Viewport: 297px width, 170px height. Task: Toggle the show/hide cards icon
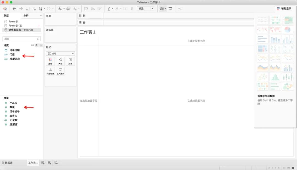pos(162,9)
